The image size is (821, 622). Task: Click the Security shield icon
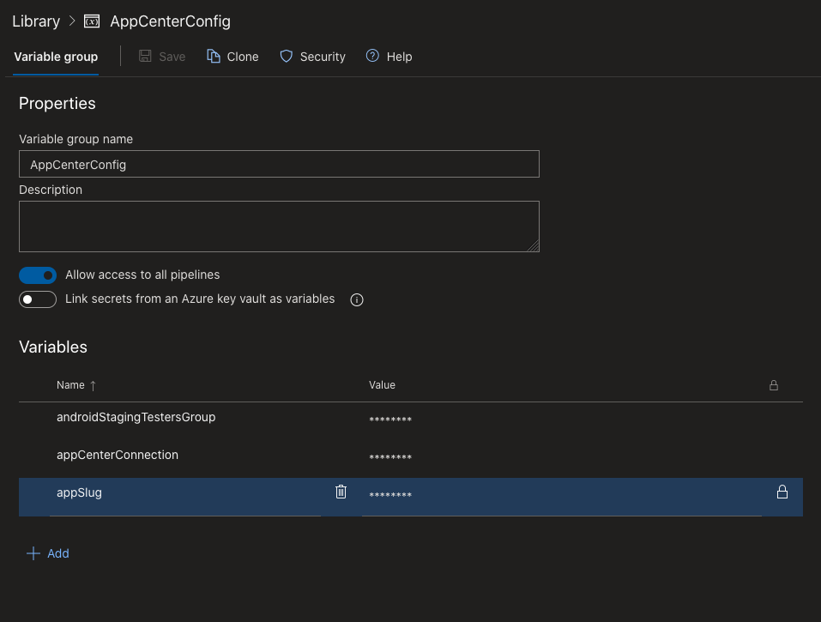pyautogui.click(x=287, y=57)
